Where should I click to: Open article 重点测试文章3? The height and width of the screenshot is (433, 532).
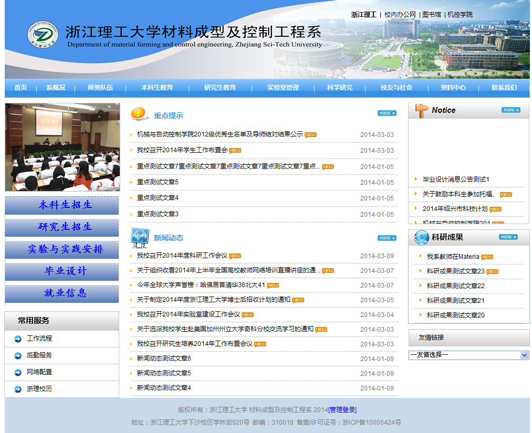click(x=158, y=214)
